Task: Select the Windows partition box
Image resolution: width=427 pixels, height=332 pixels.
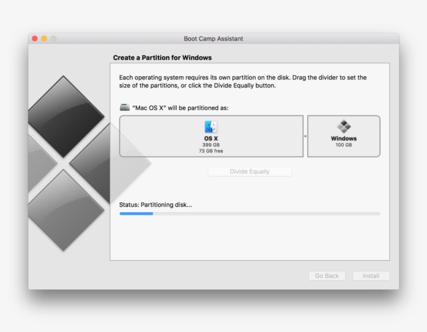Action: (344, 136)
